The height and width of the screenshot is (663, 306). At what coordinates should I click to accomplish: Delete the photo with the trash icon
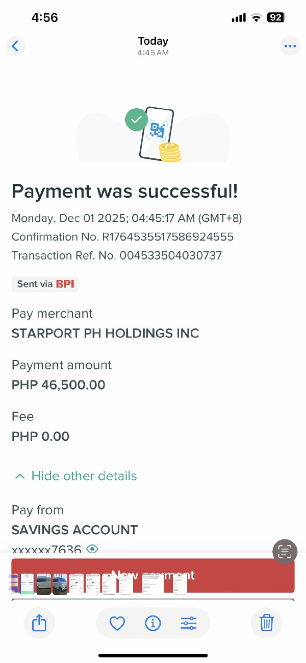[x=267, y=623]
